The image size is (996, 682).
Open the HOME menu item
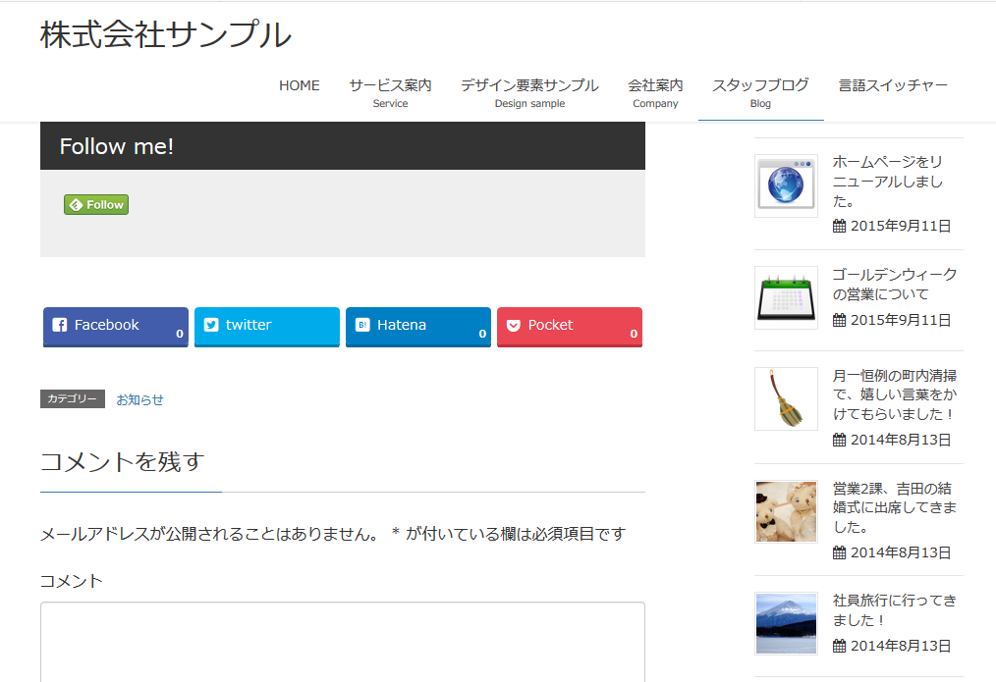click(300, 85)
